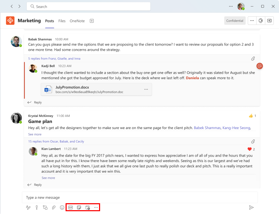Screen dimensions: 279x214
Task: Click Kian Lambert's name
Action: 51,149
